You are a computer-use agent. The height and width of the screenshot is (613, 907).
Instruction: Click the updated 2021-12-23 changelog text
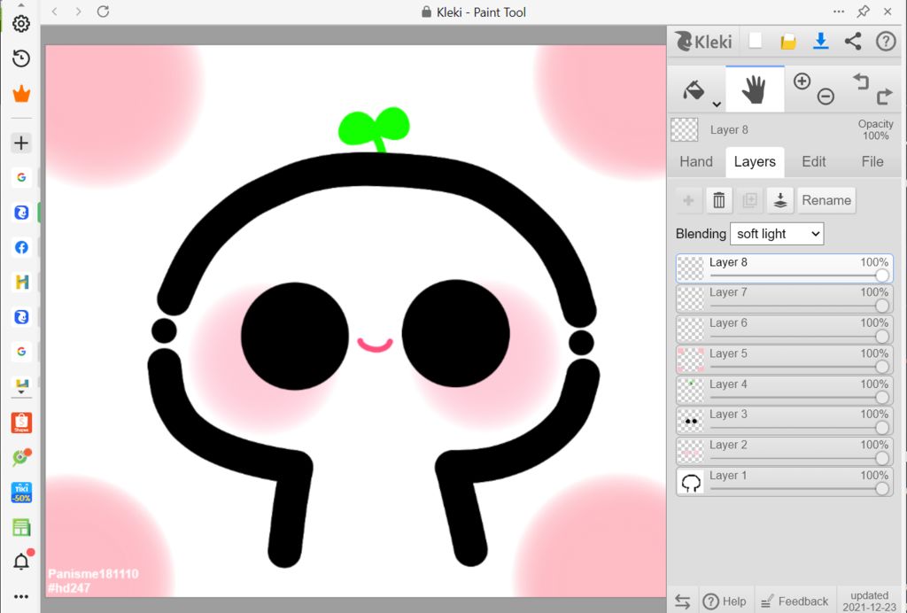coord(870,601)
